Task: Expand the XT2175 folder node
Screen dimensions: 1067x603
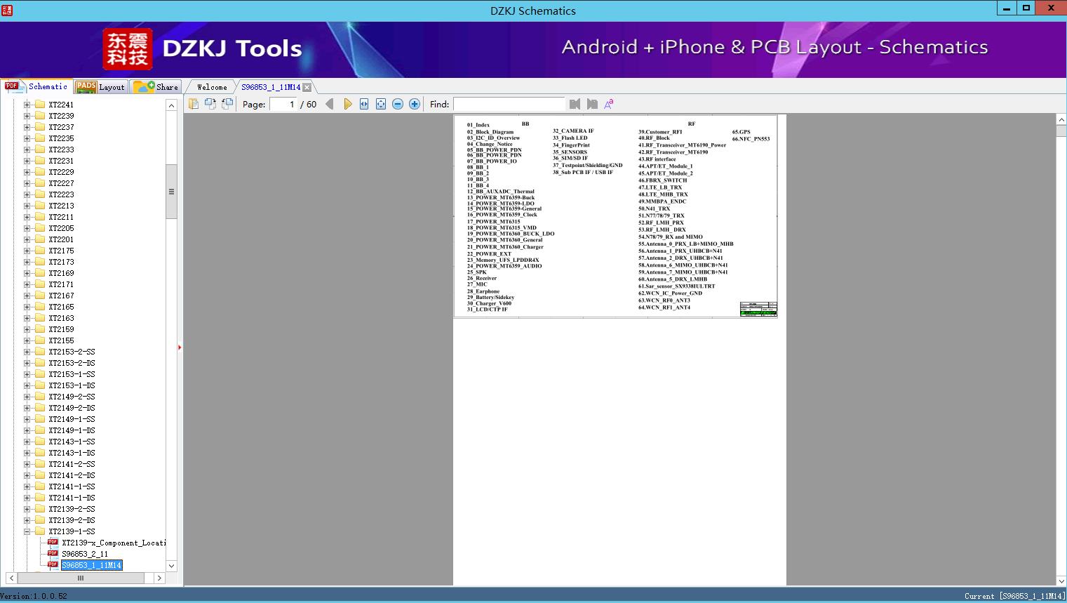Action: point(27,251)
